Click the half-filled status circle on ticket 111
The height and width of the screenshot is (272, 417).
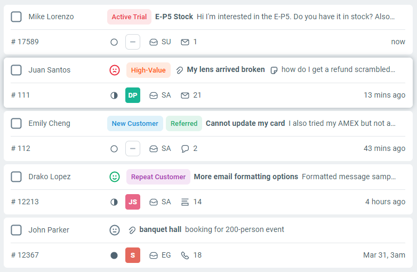tap(114, 95)
